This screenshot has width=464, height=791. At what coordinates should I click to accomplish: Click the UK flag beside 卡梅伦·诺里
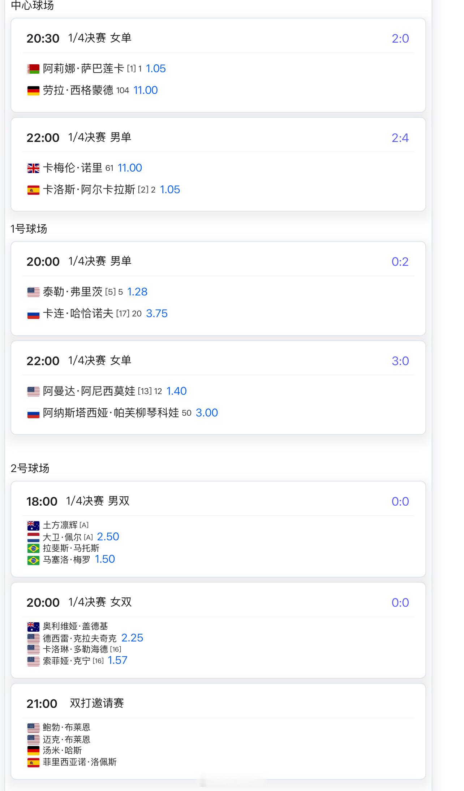pyautogui.click(x=33, y=168)
